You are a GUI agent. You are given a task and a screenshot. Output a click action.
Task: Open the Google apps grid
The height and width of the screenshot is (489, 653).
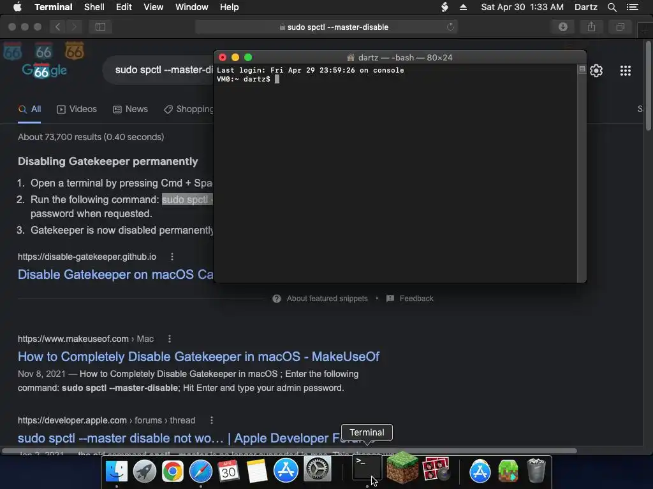coord(626,71)
